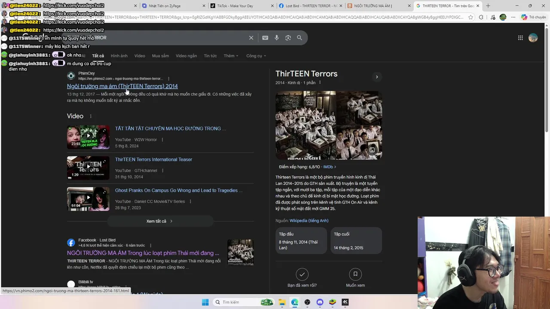Screen dimensions: 550x309
Task: Switch to the Tin tức results tab
Action: (x=210, y=56)
